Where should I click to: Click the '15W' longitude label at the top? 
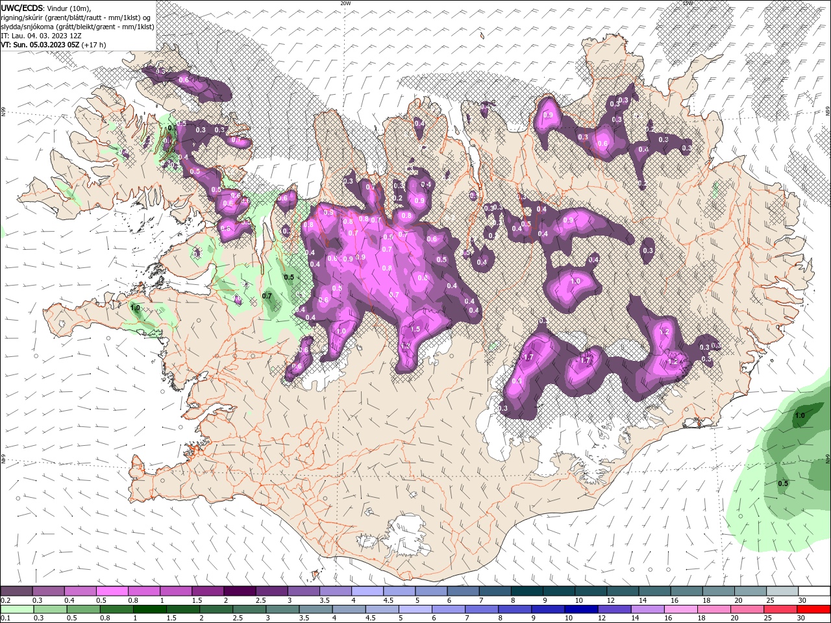click(x=688, y=3)
